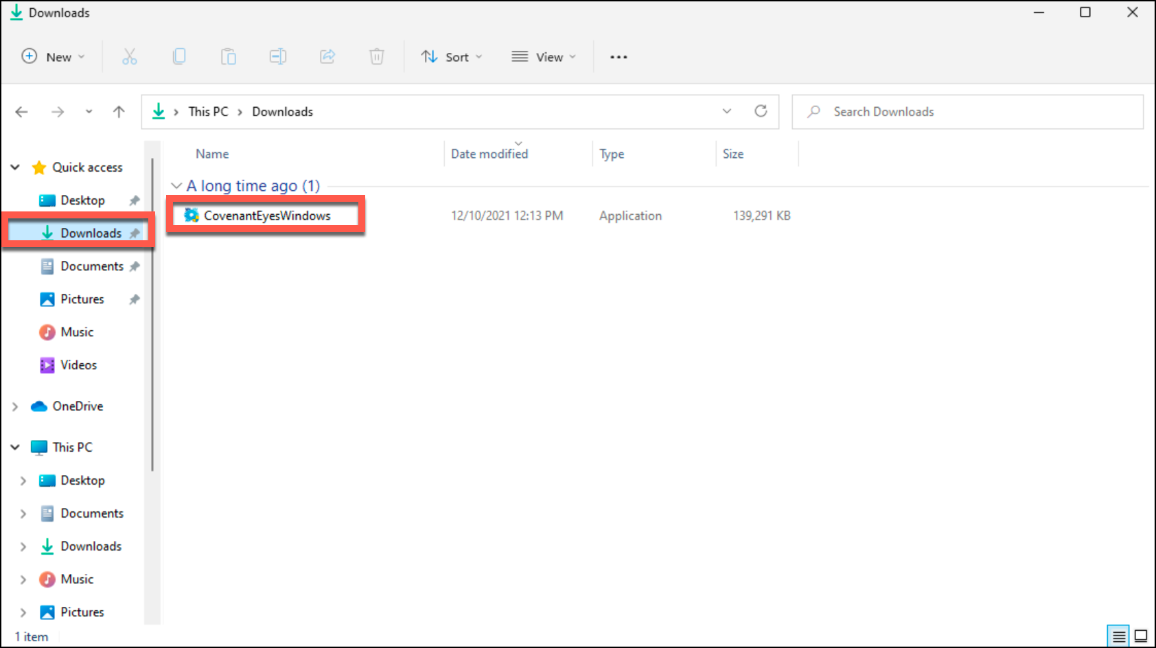1156x648 pixels.
Task: Click the Delete trash can icon
Action: click(377, 56)
